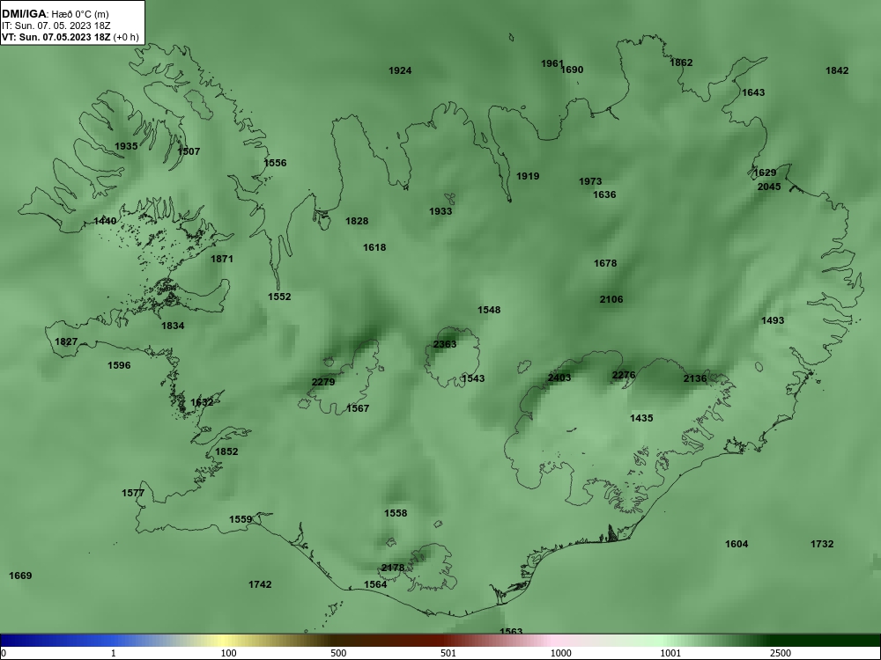Screen dimensions: 881x660
Task: Click the 'IT: Sun. 07. 05. 2023 18Z' line
Action: click(x=56, y=26)
